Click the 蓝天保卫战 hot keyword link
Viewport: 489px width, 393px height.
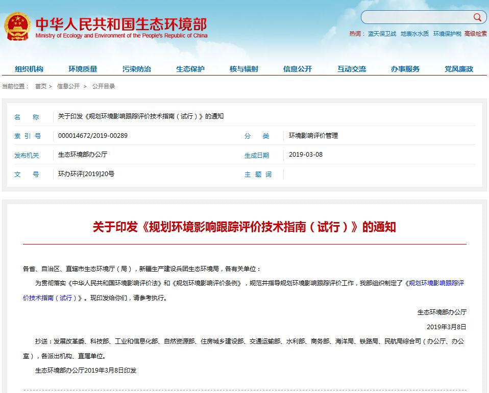coord(382,34)
